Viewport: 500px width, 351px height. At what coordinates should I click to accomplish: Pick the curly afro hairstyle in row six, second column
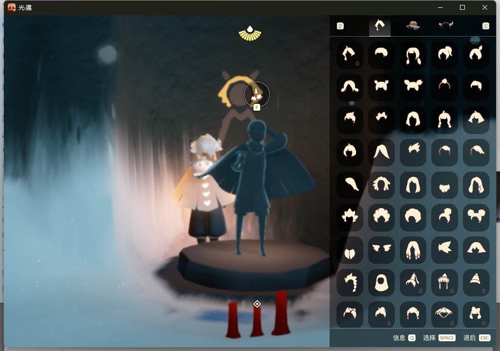point(381,217)
